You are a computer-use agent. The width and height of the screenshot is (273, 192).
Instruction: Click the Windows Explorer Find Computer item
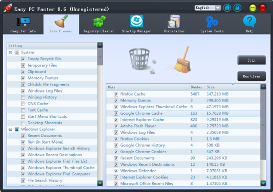click(59, 174)
